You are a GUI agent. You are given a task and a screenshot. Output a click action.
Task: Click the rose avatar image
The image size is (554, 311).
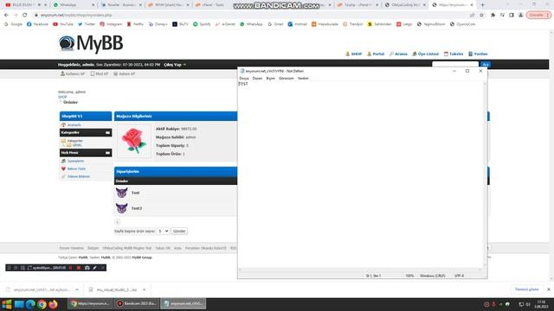tap(133, 141)
